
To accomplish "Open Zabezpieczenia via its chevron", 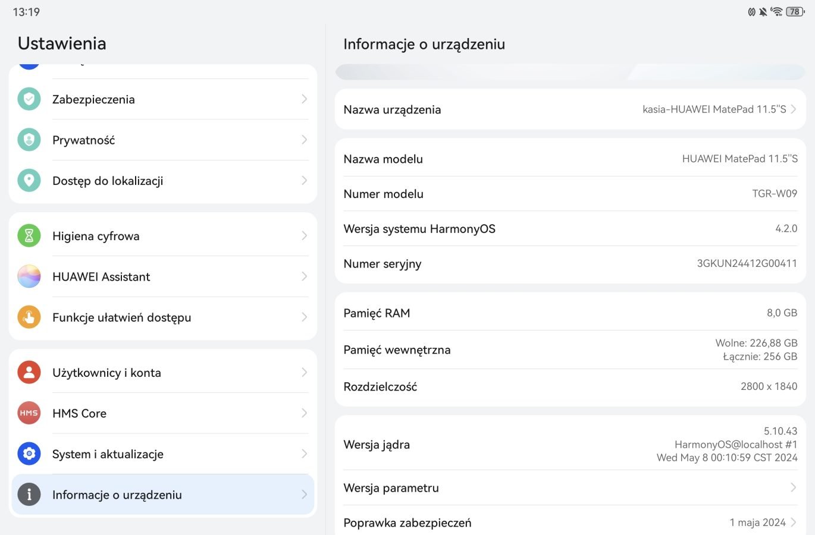I will coord(304,99).
